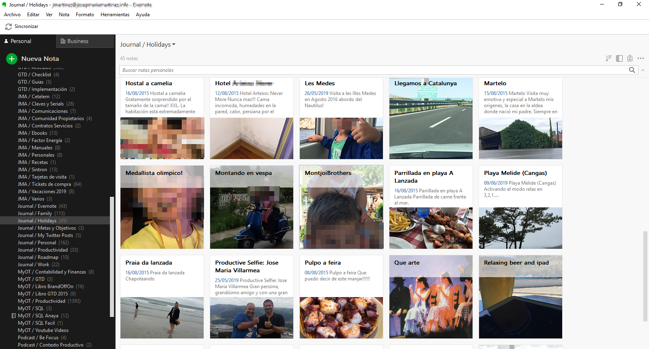Open the Herramientas menu

[x=115, y=15]
